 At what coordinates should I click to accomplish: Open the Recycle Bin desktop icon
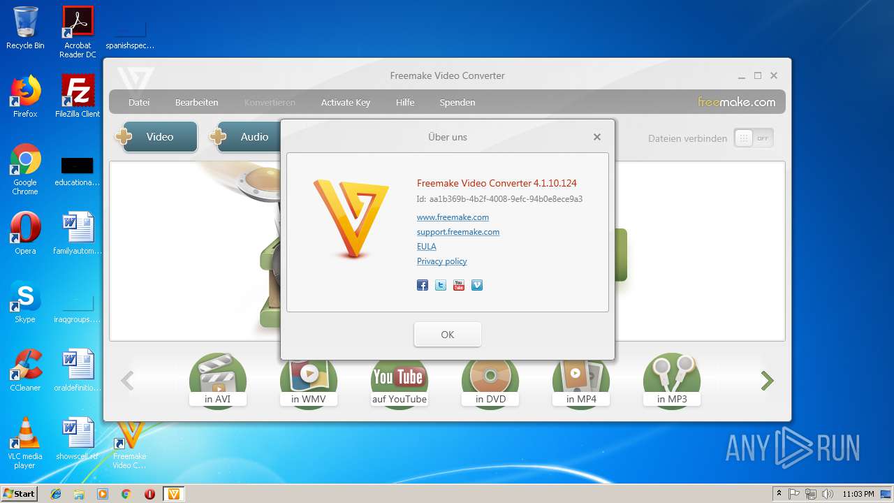[x=25, y=28]
